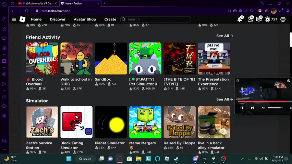Open the sidebar player icon
The image size is (292, 164).
click(x=4, y=74)
